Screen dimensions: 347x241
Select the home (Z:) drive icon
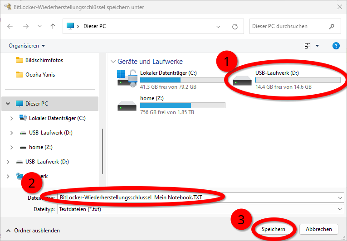pos(127,106)
